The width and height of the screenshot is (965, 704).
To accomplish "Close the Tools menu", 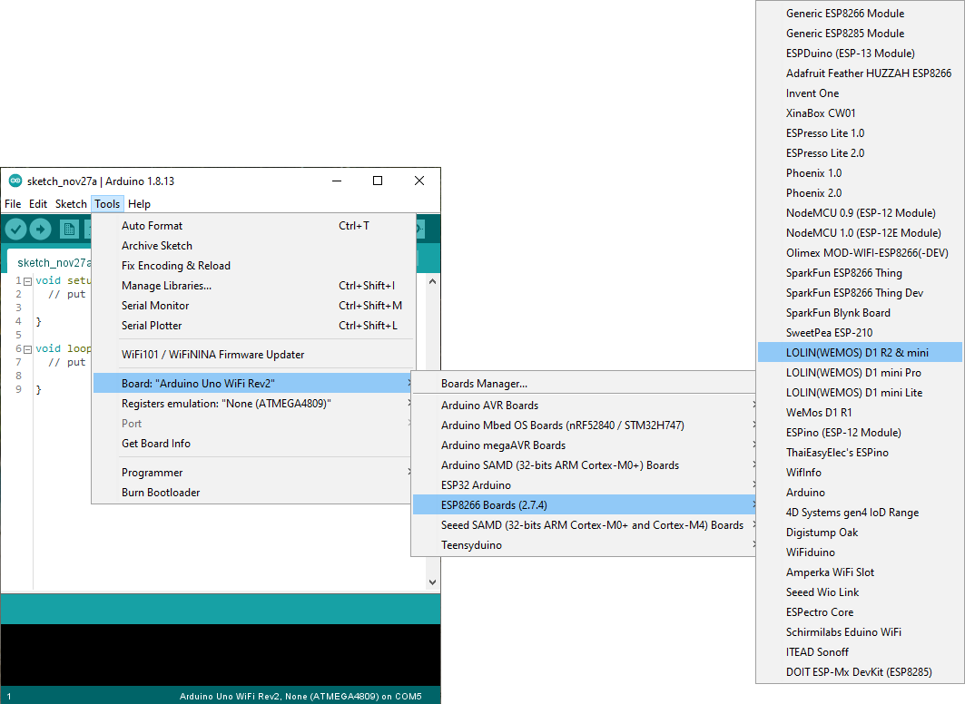I will click(107, 204).
